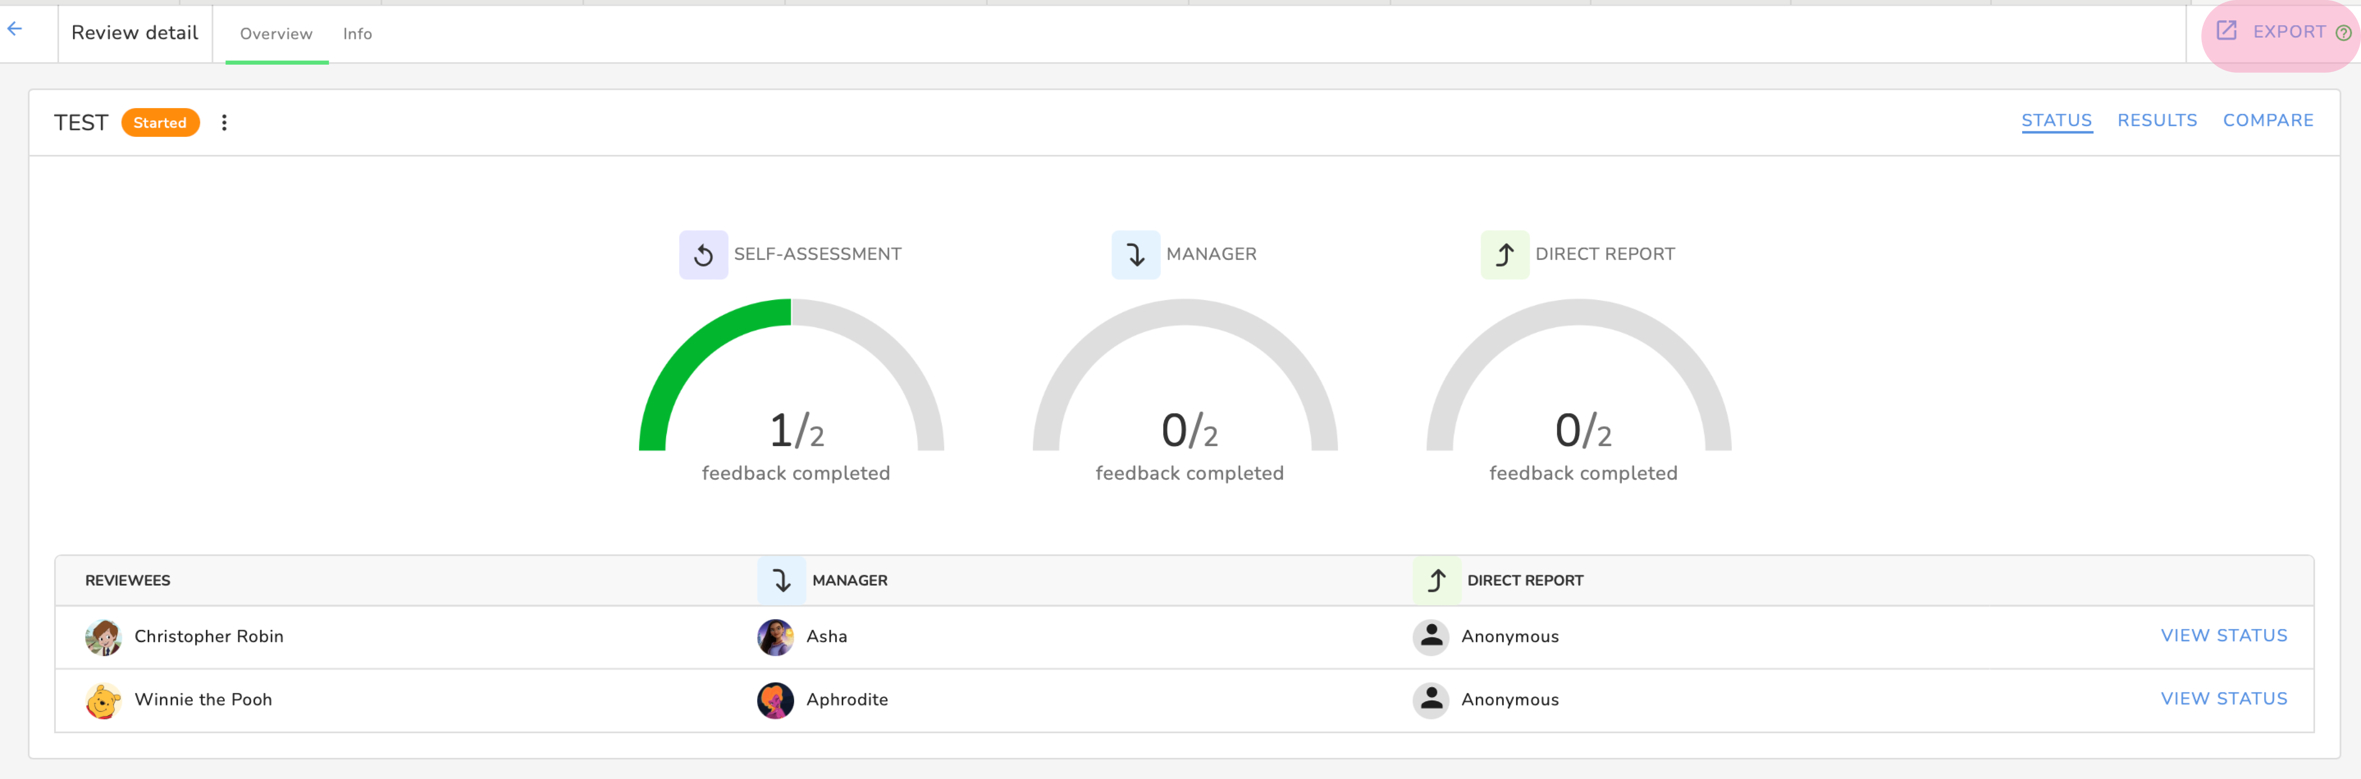Click Winnie the Pooh's avatar

pos(104,700)
